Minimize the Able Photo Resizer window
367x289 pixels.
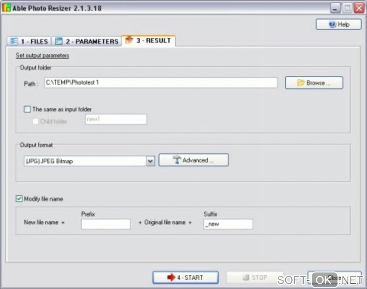(x=335, y=8)
